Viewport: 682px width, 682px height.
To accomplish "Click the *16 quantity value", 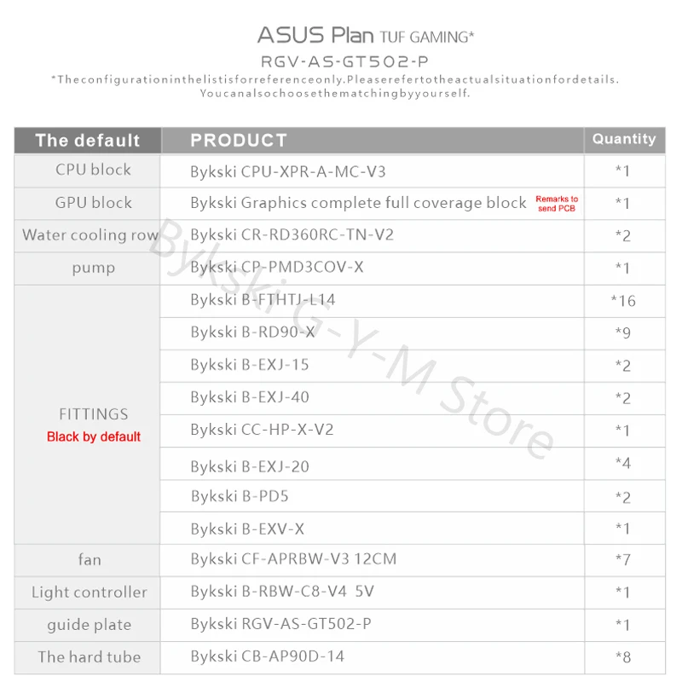I will click(x=623, y=300).
